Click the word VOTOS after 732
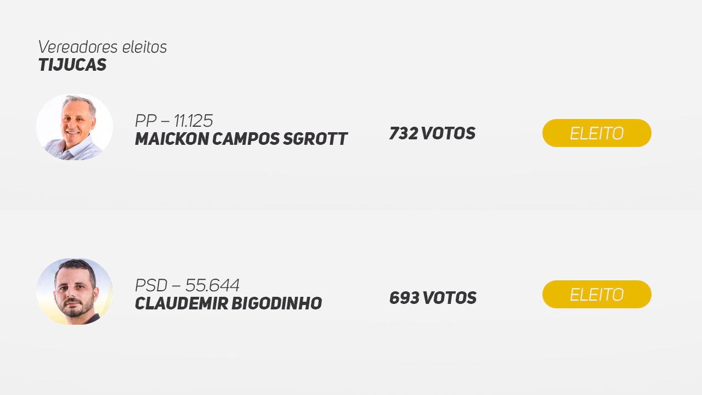Viewport: 702px width, 395px height. coord(449,133)
